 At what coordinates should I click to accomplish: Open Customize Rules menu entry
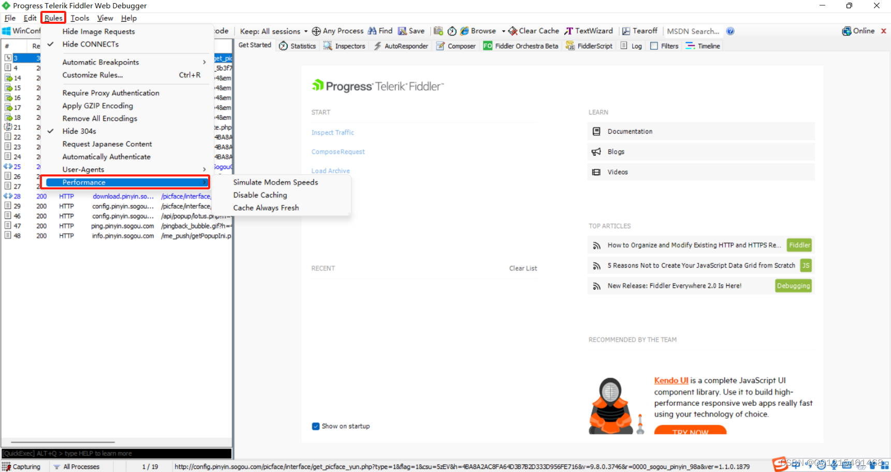[127, 75]
